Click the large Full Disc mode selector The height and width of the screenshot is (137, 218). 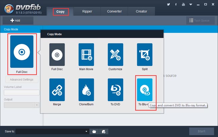pyautogui.click(x=22, y=52)
